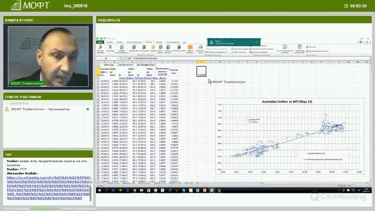
Task: Click the participant avatar icon
Action: (x=7, y=109)
